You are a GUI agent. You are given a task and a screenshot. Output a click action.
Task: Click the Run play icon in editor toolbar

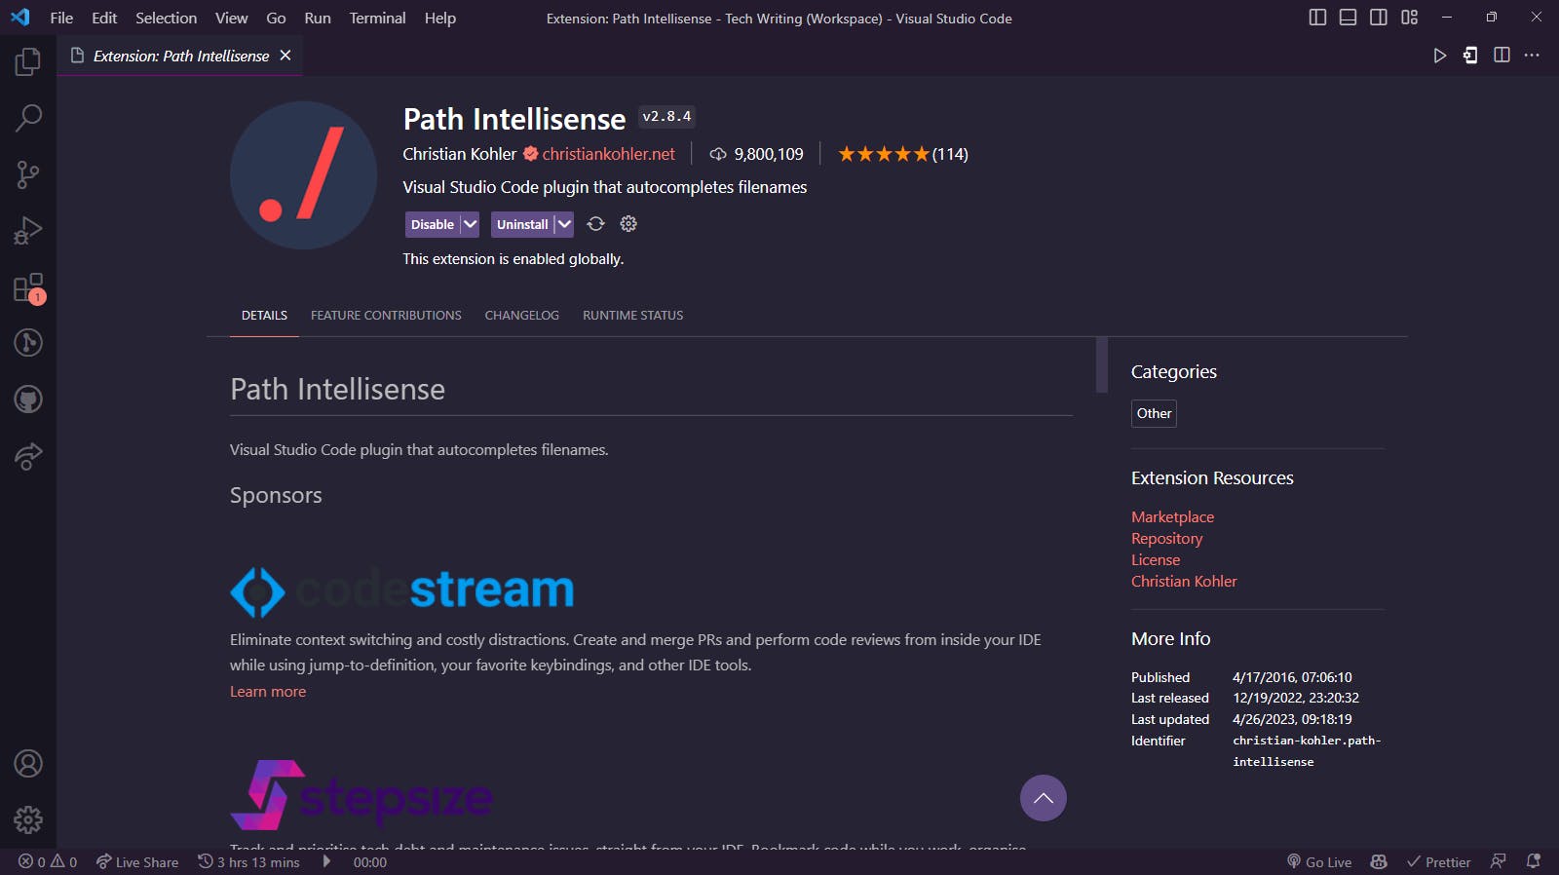1439,56
